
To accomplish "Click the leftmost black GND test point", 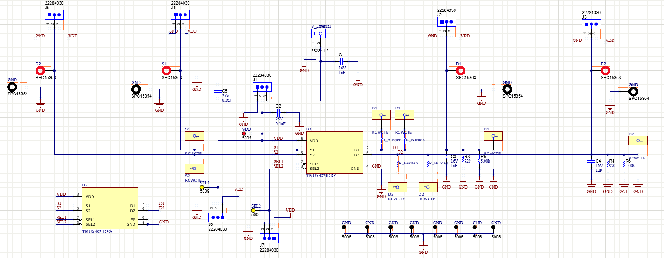I will [x=12, y=86].
